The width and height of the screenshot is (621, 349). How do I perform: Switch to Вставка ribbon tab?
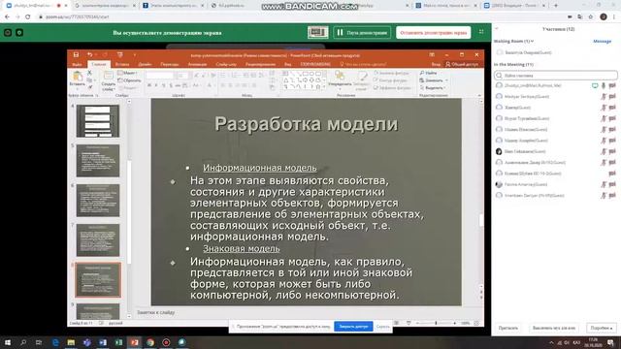coord(122,64)
